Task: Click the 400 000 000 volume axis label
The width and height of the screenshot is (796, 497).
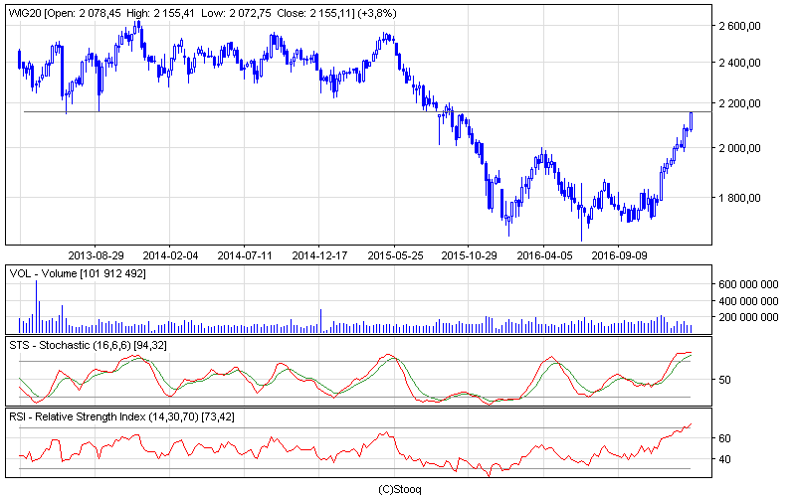Action: pyautogui.click(x=748, y=301)
